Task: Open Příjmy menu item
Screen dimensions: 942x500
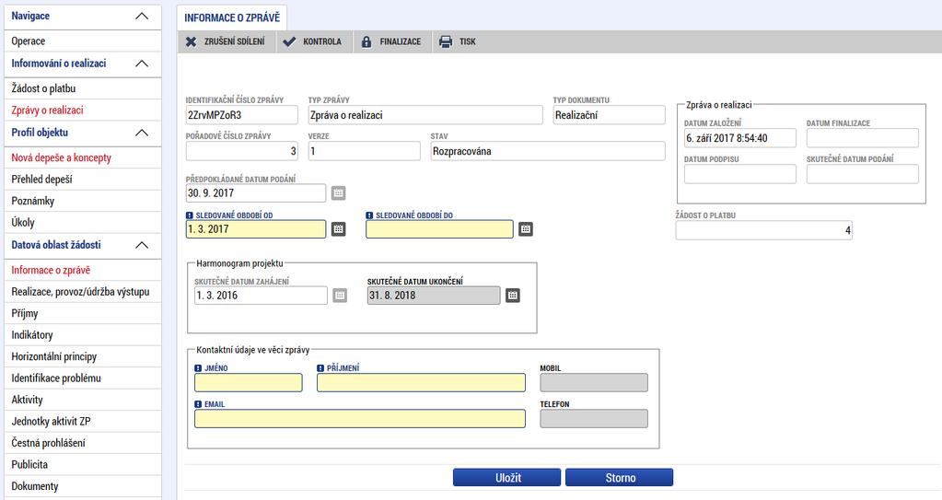Action: pos(83,313)
